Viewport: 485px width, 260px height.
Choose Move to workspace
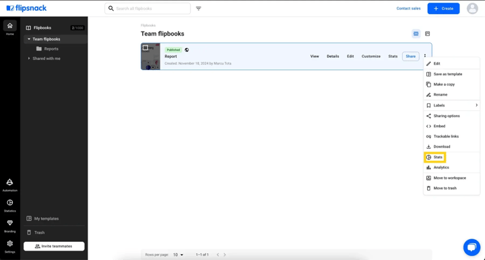451,178
